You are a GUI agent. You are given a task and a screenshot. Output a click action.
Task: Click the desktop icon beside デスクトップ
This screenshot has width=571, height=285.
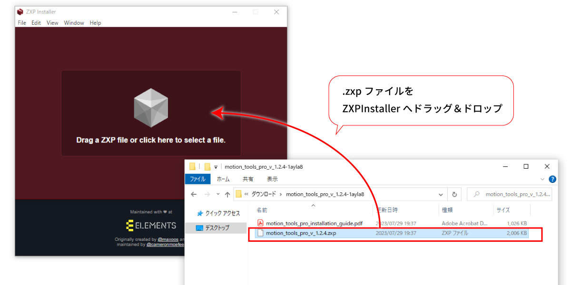200,228
